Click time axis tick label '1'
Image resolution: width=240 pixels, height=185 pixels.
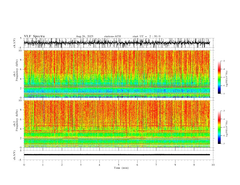43,165
